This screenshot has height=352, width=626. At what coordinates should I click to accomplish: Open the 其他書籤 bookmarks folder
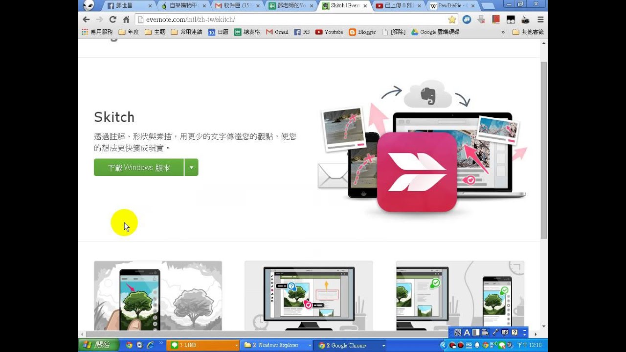[x=528, y=32]
